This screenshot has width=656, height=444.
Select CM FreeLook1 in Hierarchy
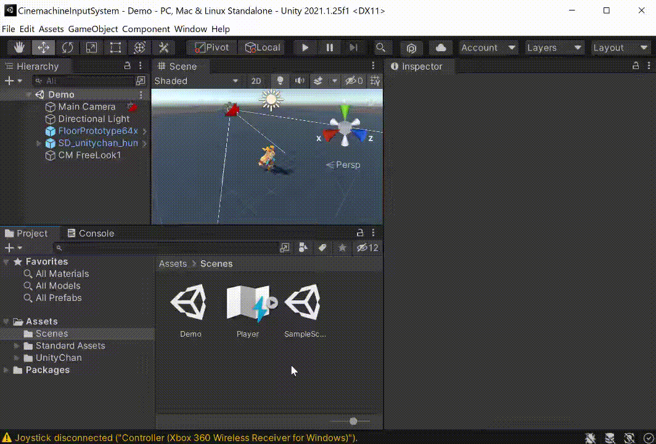89,155
